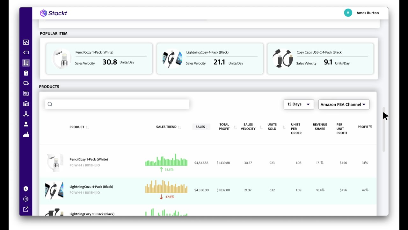Image resolution: width=408 pixels, height=230 pixels.
Task: Open the 15 Days period dropdown
Action: (299, 104)
